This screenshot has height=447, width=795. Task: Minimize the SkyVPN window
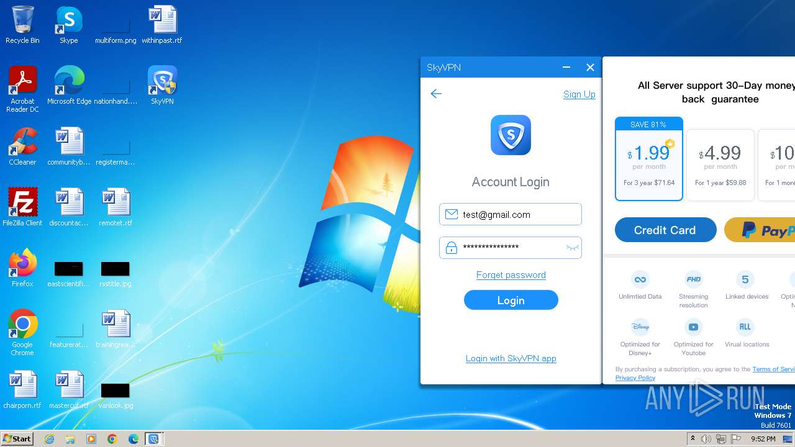(x=566, y=67)
